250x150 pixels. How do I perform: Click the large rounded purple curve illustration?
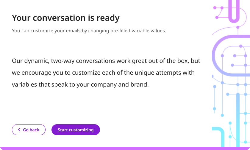tap(229, 55)
